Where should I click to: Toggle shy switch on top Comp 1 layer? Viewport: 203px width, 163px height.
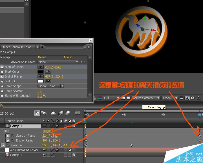click(x=44, y=126)
